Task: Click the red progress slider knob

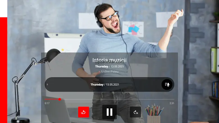Action: tap(60, 99)
